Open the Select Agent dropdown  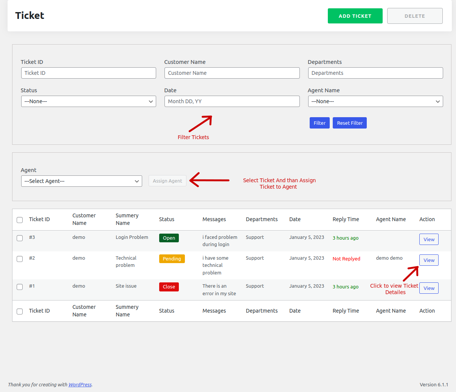[x=82, y=181]
